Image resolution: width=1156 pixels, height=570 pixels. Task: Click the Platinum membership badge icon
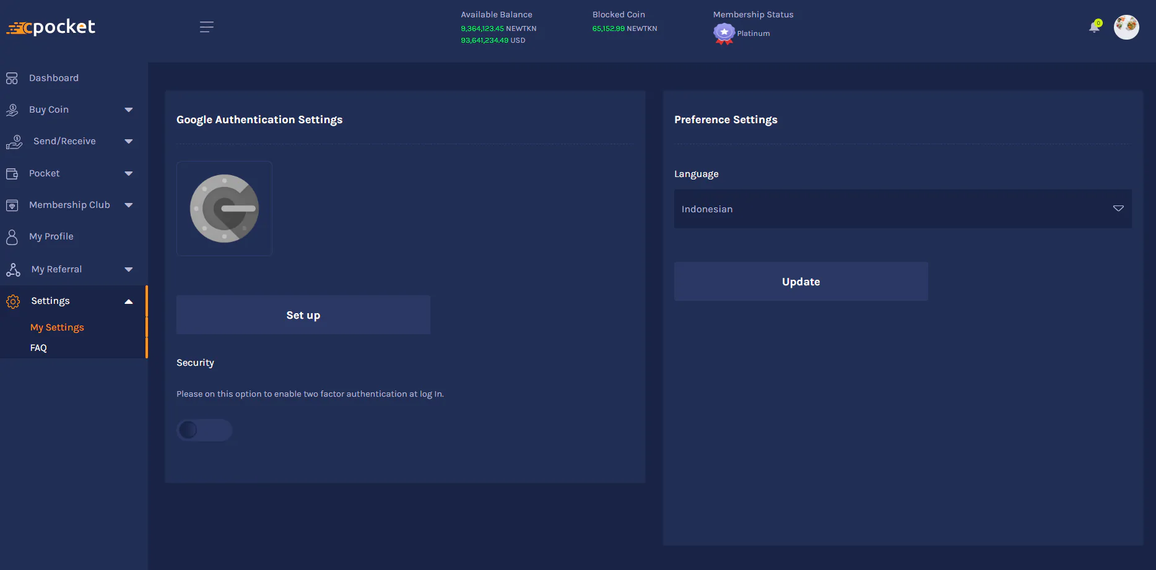724,33
